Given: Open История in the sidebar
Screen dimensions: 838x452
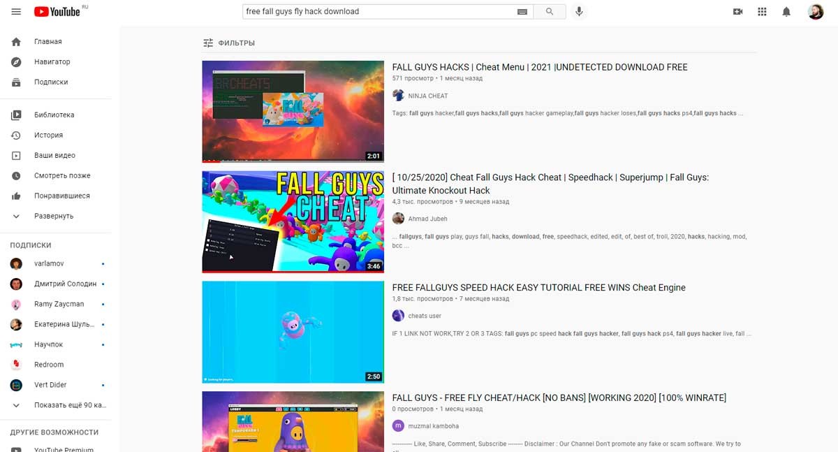Looking at the screenshot, I should [x=49, y=135].
